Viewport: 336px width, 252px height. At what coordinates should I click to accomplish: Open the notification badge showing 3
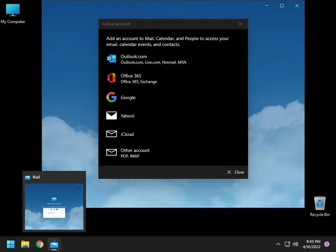(x=327, y=244)
